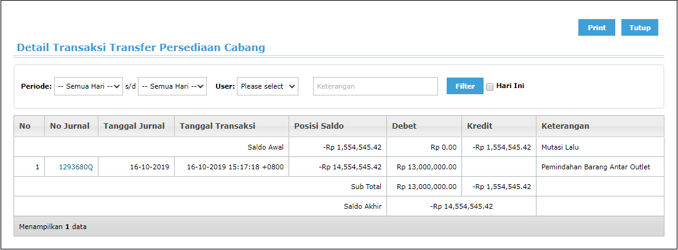Screen dimensions: 678x250
Task: Focus the Keterangan search field
Action: (375, 86)
